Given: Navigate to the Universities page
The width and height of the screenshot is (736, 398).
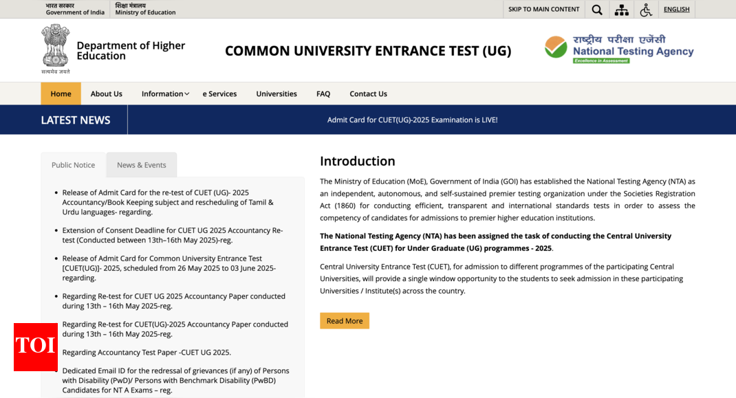Looking at the screenshot, I should (x=277, y=94).
